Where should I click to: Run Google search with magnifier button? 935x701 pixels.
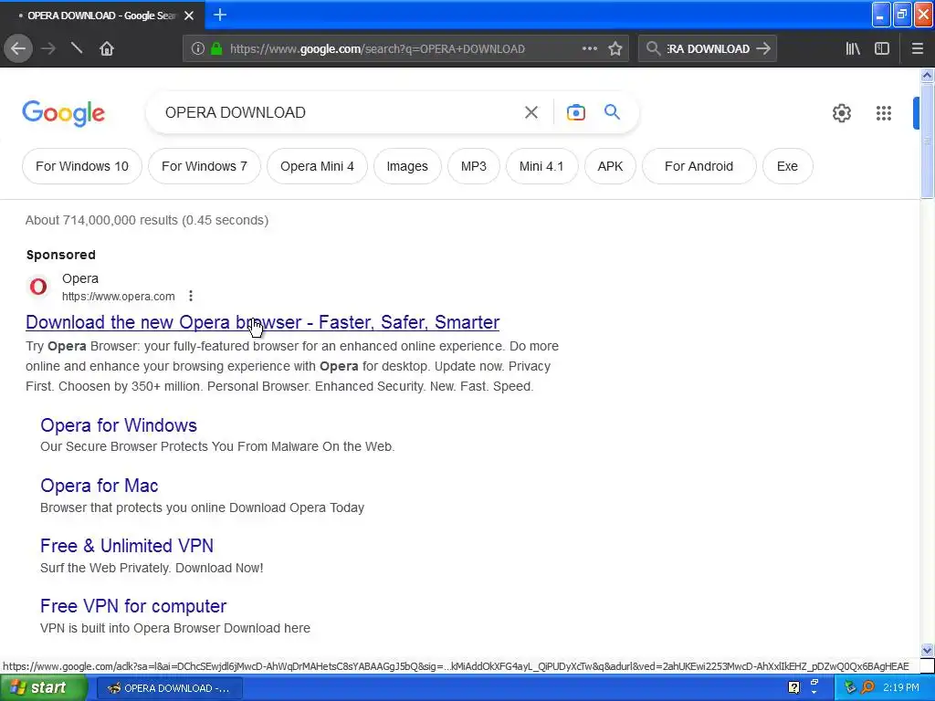[612, 112]
